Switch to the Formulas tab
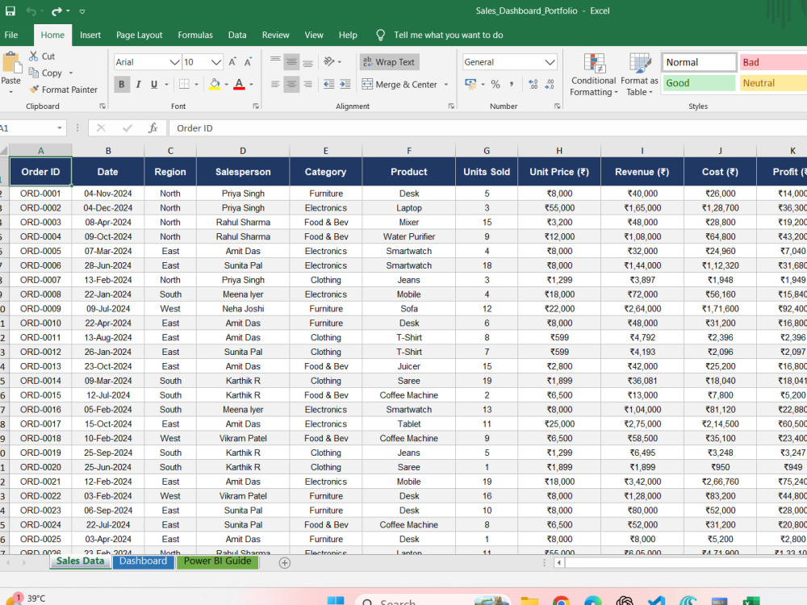Screen dimensions: 807x605 [195, 35]
